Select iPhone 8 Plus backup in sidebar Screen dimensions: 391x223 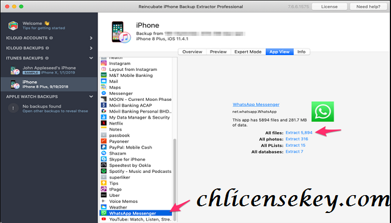[x=49, y=84]
